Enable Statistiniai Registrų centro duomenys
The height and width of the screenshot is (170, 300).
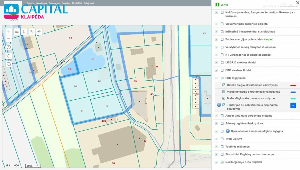(222, 155)
